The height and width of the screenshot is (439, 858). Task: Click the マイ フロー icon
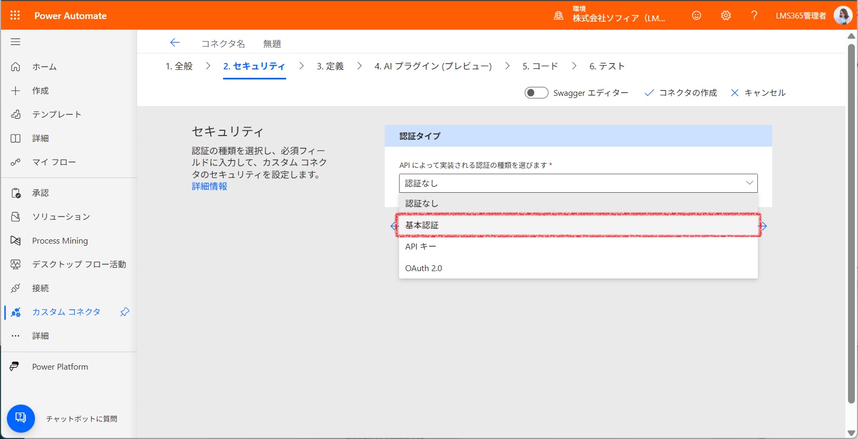click(15, 162)
